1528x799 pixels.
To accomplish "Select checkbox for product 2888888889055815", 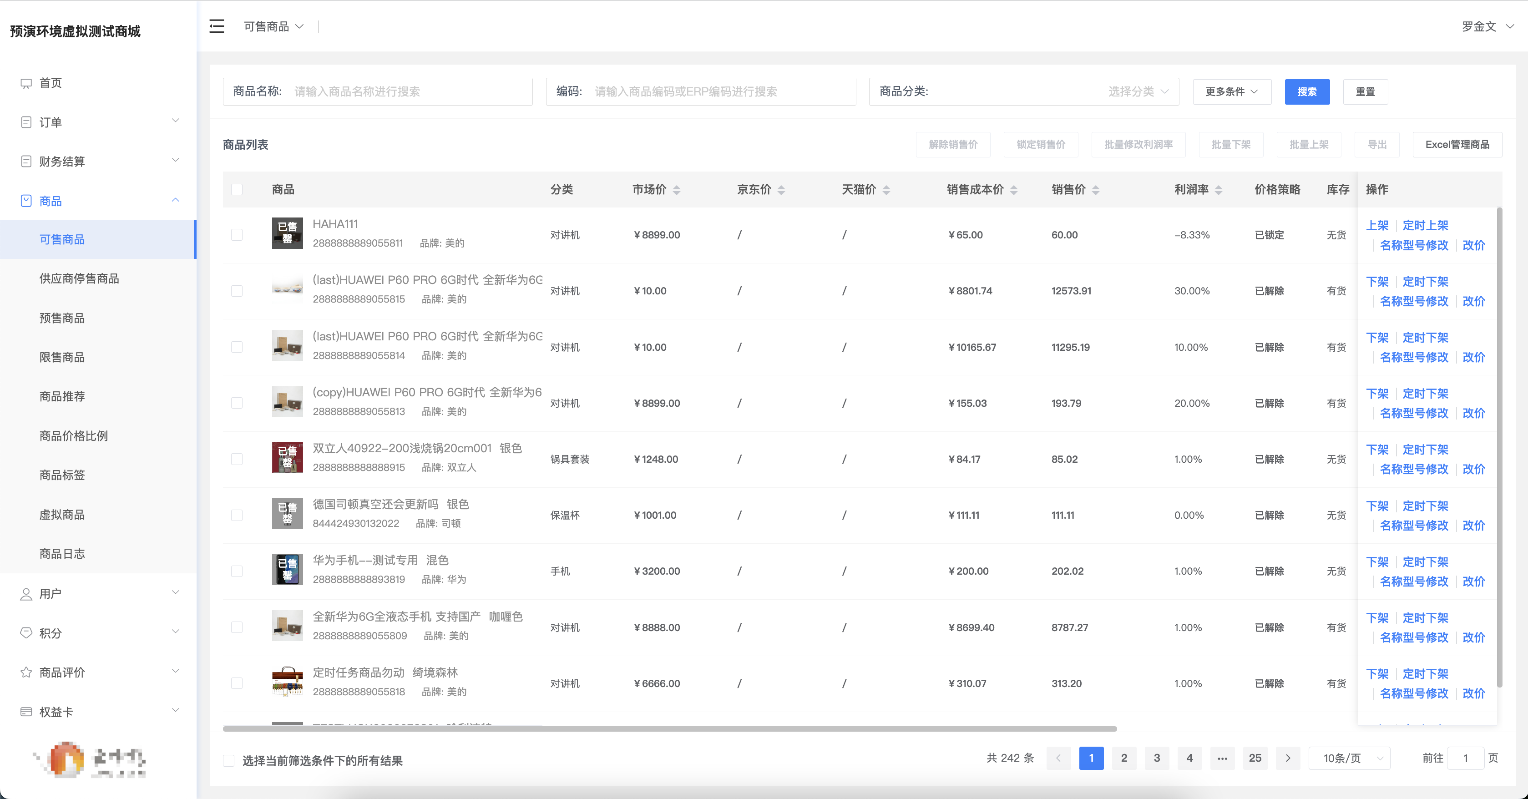I will [x=237, y=291].
